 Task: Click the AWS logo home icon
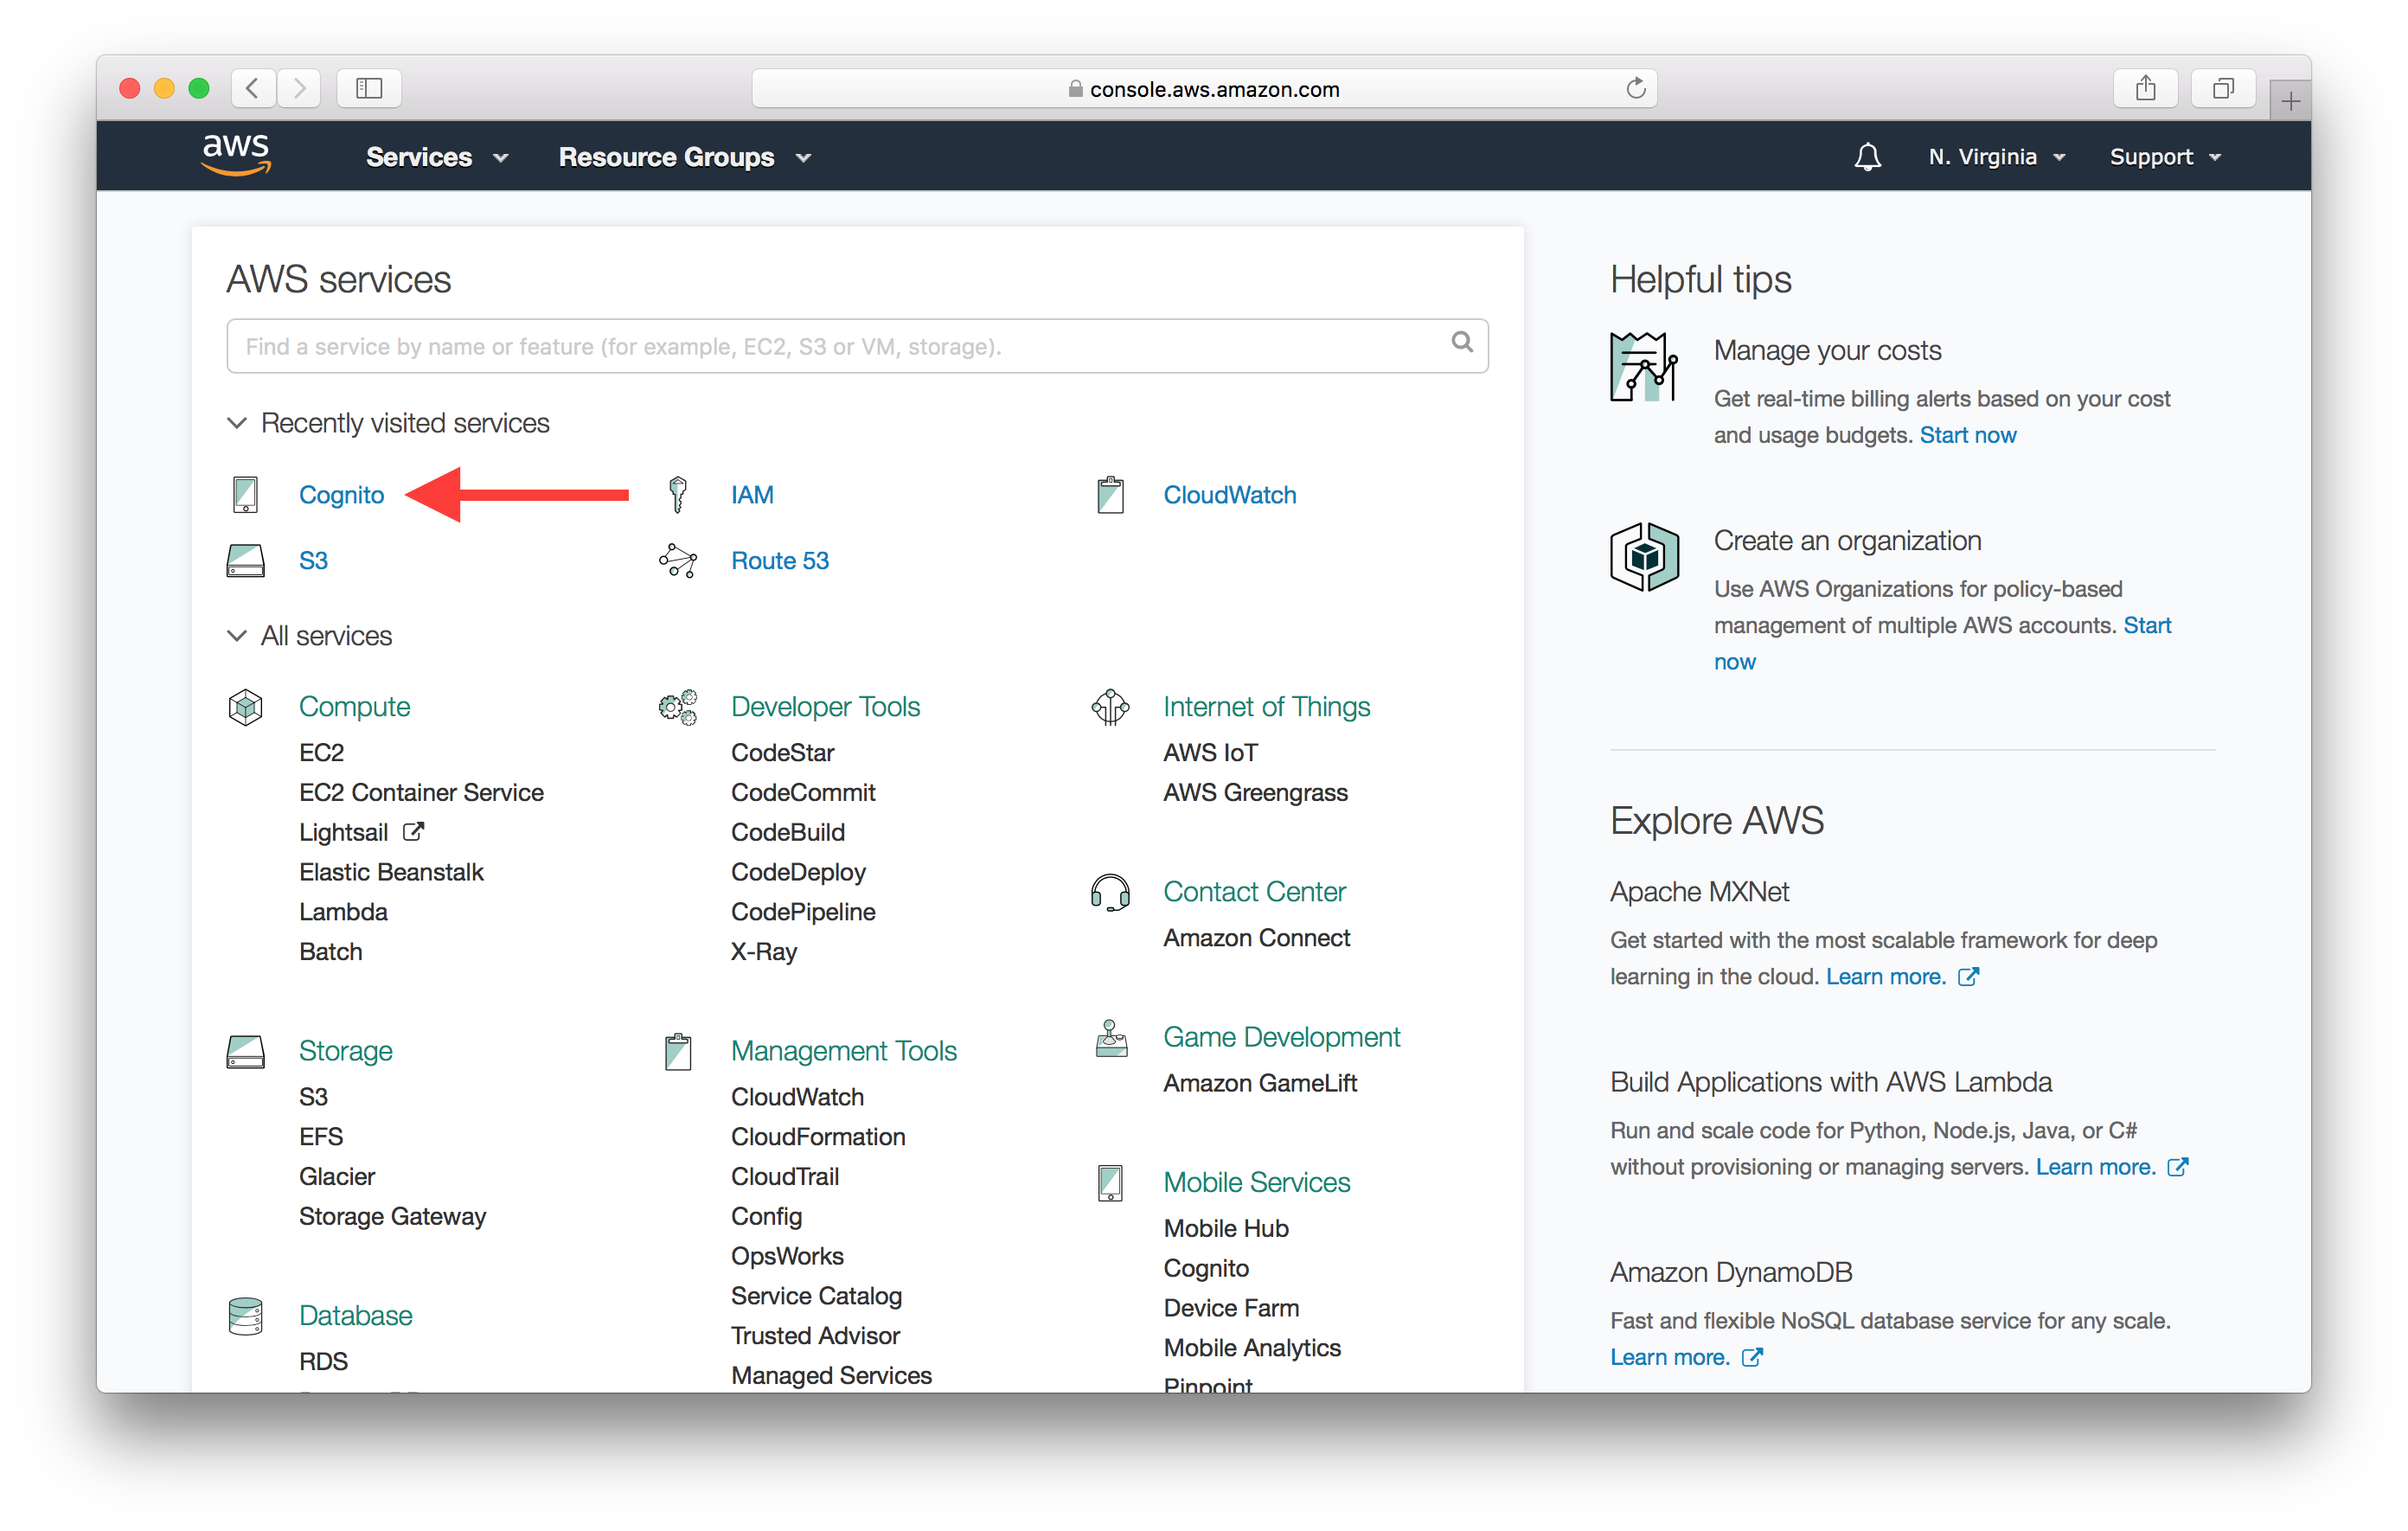(x=236, y=155)
